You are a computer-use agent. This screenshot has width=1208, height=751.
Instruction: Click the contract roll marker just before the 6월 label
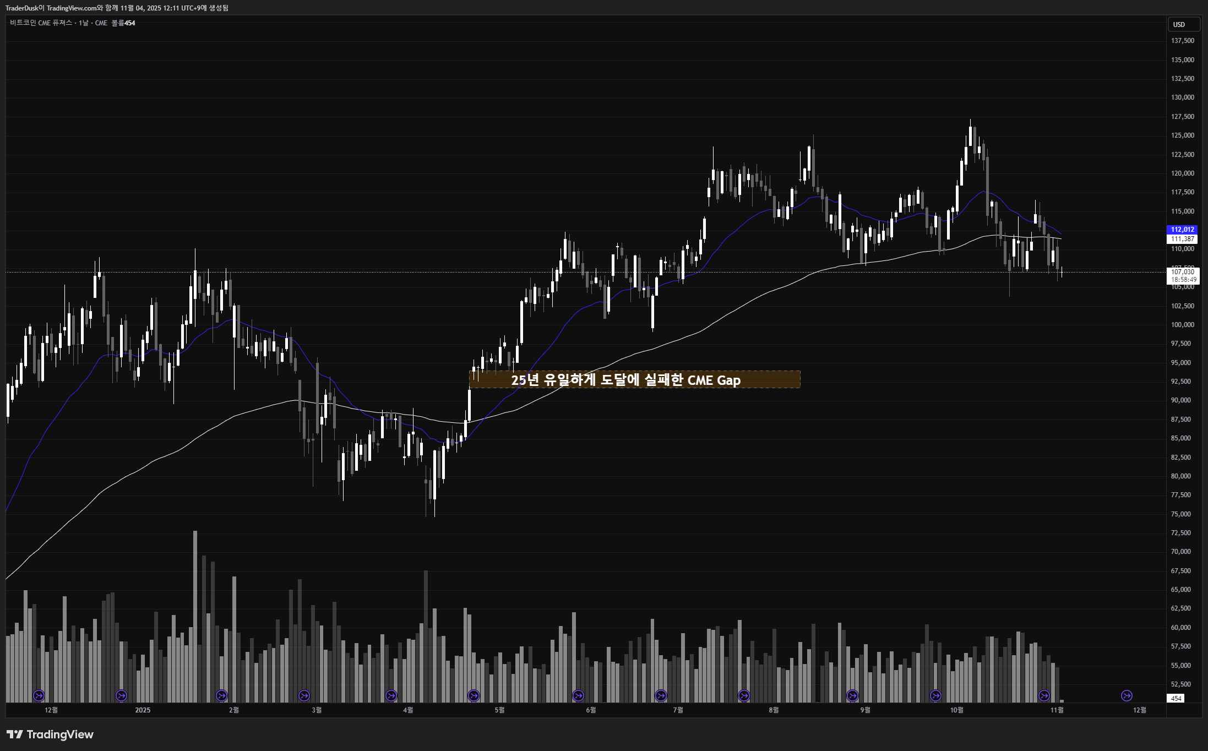[578, 695]
